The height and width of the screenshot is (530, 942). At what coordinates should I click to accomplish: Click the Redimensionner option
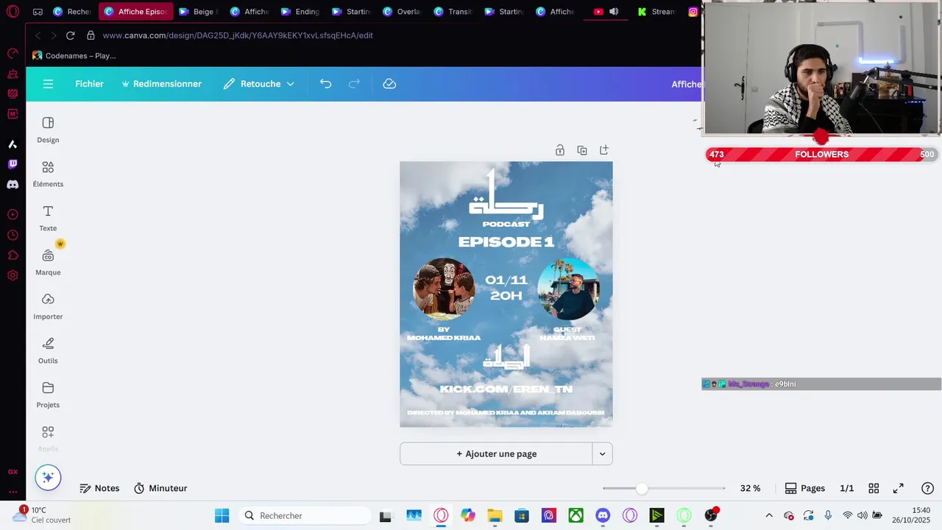[x=161, y=84]
